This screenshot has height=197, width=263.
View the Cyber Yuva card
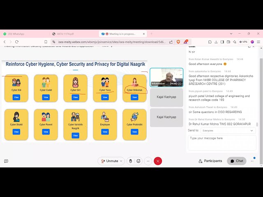pos(105,97)
